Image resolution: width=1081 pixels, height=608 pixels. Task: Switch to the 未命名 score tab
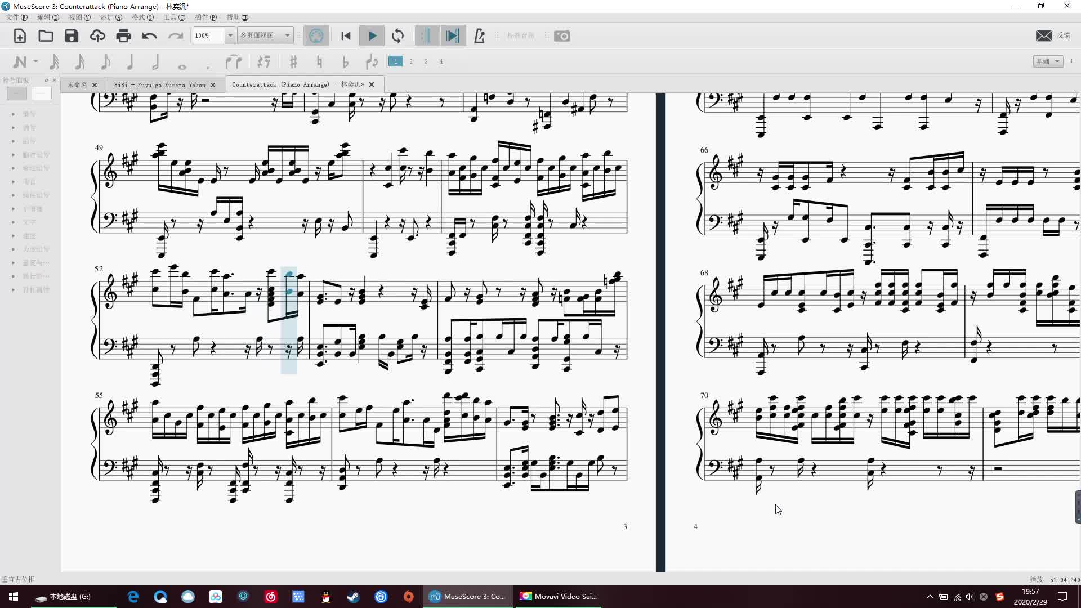point(77,84)
